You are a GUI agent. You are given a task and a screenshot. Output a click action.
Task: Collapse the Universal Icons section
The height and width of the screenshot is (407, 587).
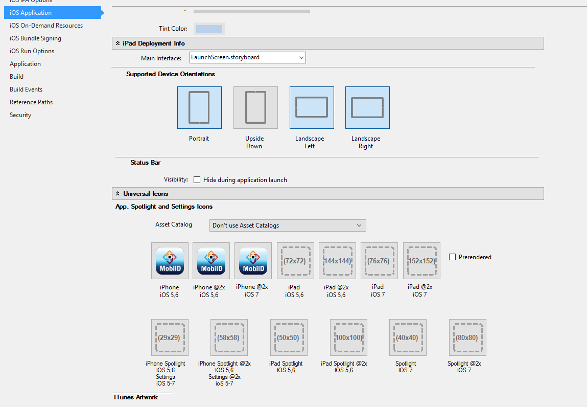pyautogui.click(x=118, y=194)
